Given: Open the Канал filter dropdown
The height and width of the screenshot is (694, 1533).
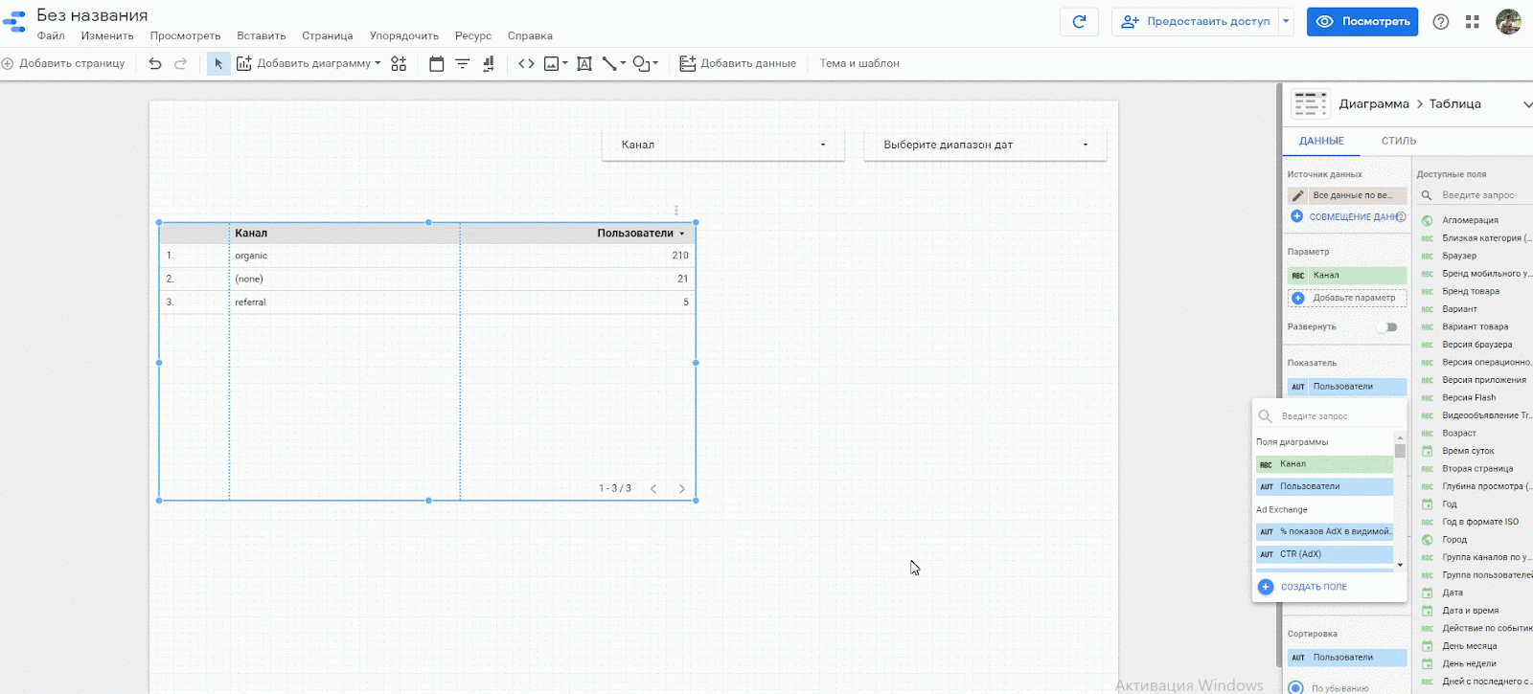Looking at the screenshot, I should [x=723, y=145].
